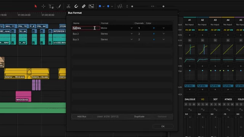Toggle the magnet snapping icon
Screen dimensions: 244x137
click(x=76, y=6)
